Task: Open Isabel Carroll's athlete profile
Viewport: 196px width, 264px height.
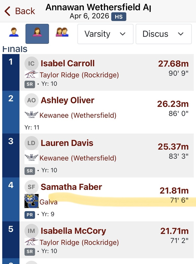Action: pyautogui.click(x=67, y=64)
